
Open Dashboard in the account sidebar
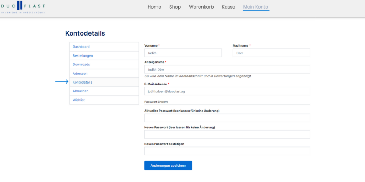pyautogui.click(x=104, y=47)
